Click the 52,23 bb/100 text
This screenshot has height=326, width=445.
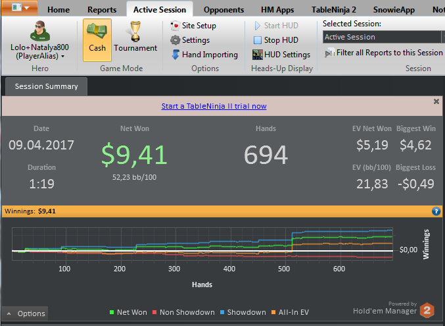[134, 177]
